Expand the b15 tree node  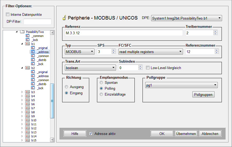(22, 140)
